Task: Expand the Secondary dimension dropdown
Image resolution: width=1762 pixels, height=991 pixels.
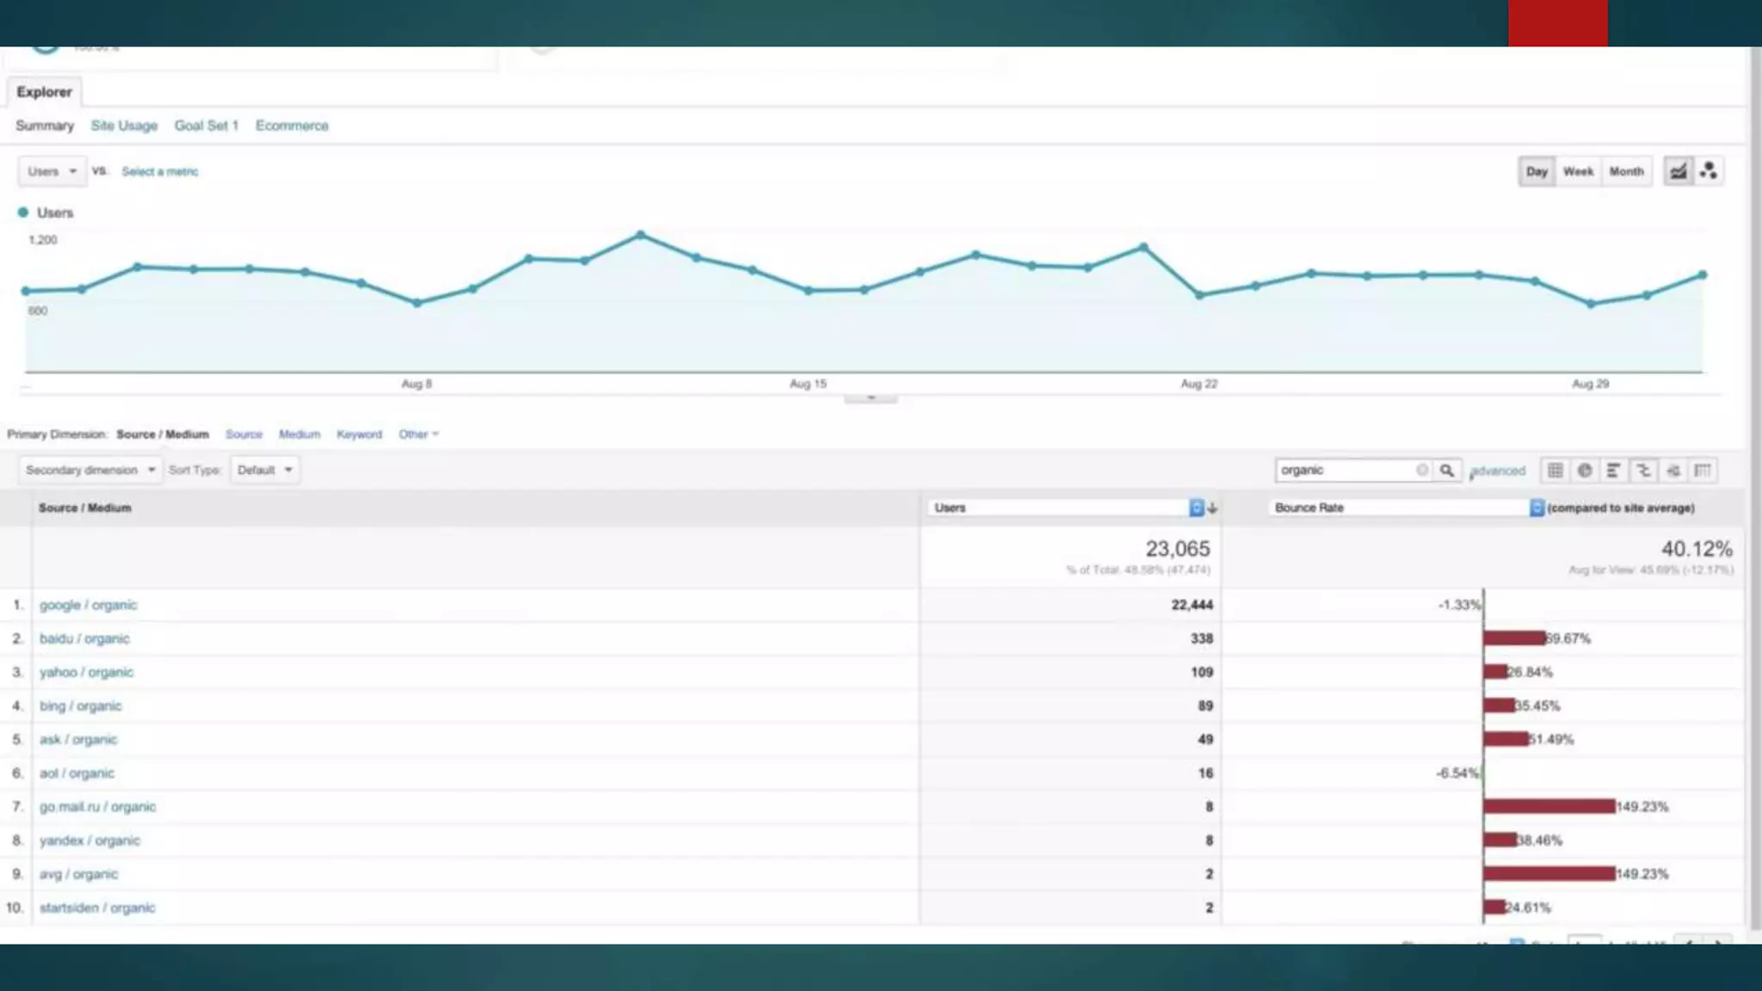Action: 89,470
